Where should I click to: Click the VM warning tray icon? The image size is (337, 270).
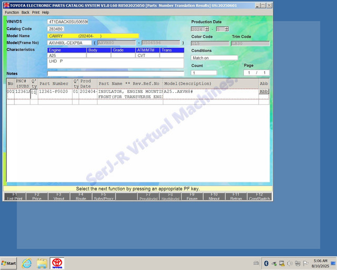282,263
